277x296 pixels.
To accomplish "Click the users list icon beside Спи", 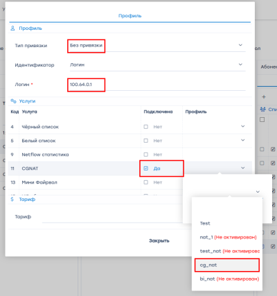I will [x=262, y=109].
